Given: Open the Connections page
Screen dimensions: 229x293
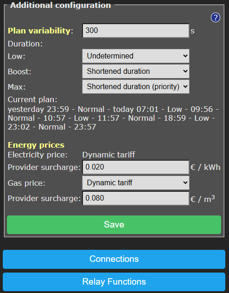Looking at the screenshot, I should click(x=114, y=259).
